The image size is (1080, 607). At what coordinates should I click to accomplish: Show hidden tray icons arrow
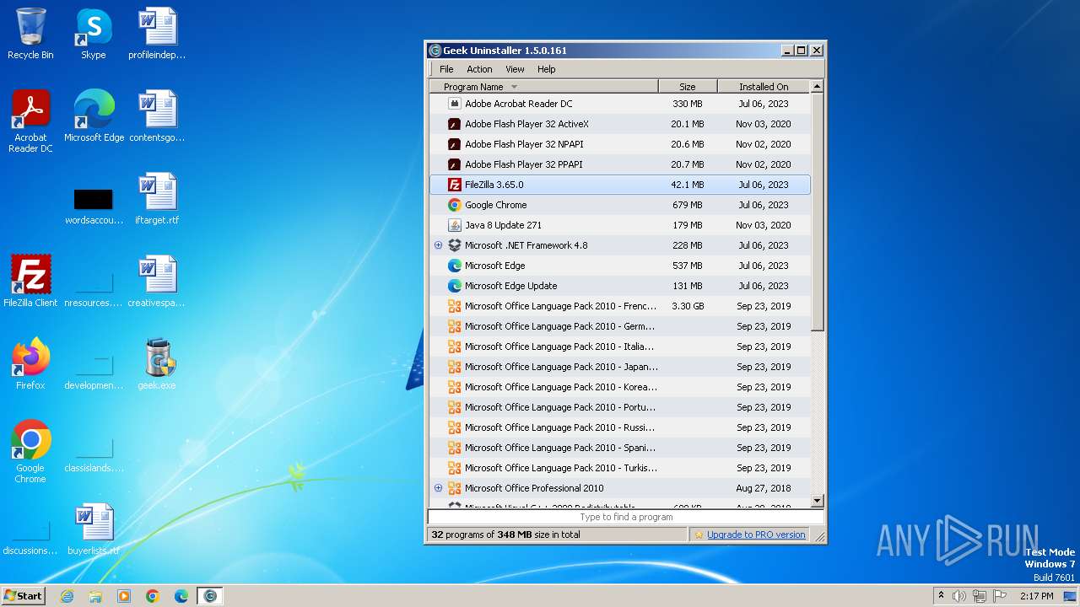click(x=941, y=596)
